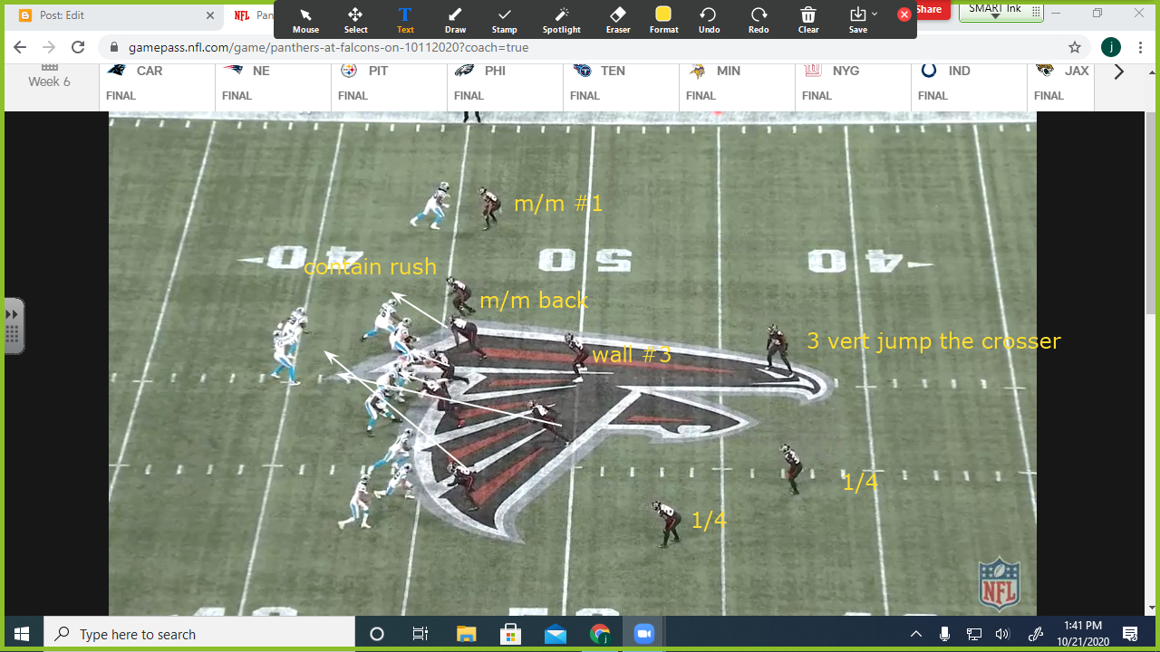This screenshot has width=1160, height=652.
Task: Toggle the bookmark star for this page
Action: click(x=1074, y=46)
